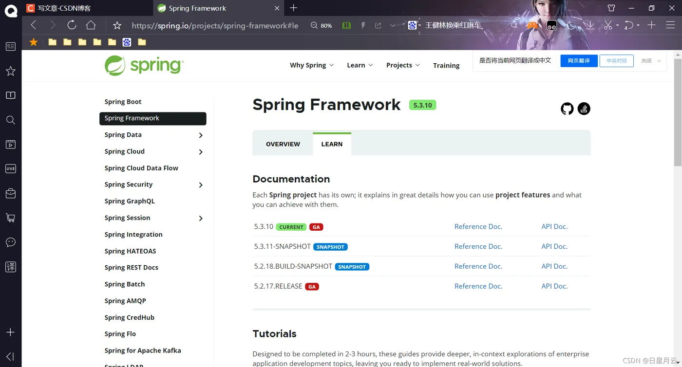The image size is (682, 367).
Task: Click the Spring logo
Action: 144,65
